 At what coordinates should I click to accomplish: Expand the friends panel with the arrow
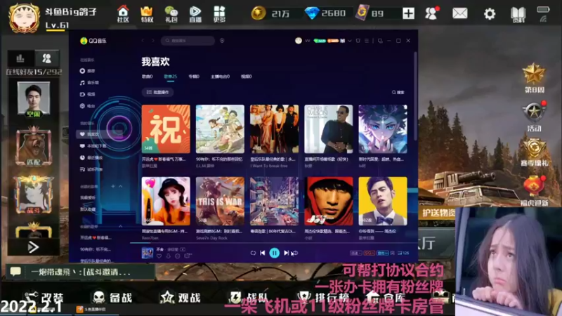(33, 247)
